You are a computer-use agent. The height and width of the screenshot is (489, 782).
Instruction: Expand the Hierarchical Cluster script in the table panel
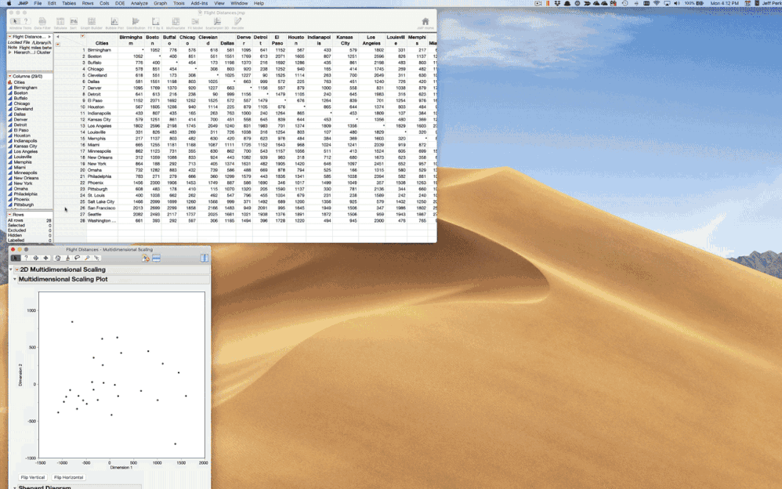(9, 53)
